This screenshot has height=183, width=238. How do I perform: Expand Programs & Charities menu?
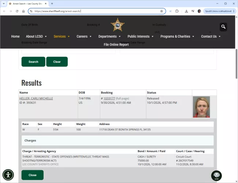[177, 37]
